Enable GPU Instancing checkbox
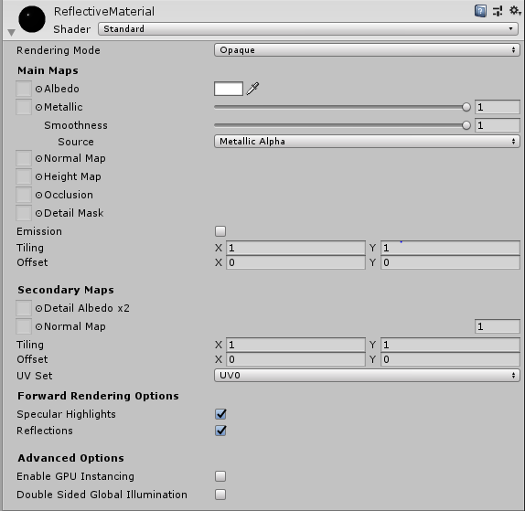Viewport: 525px width, 511px height. [x=220, y=476]
